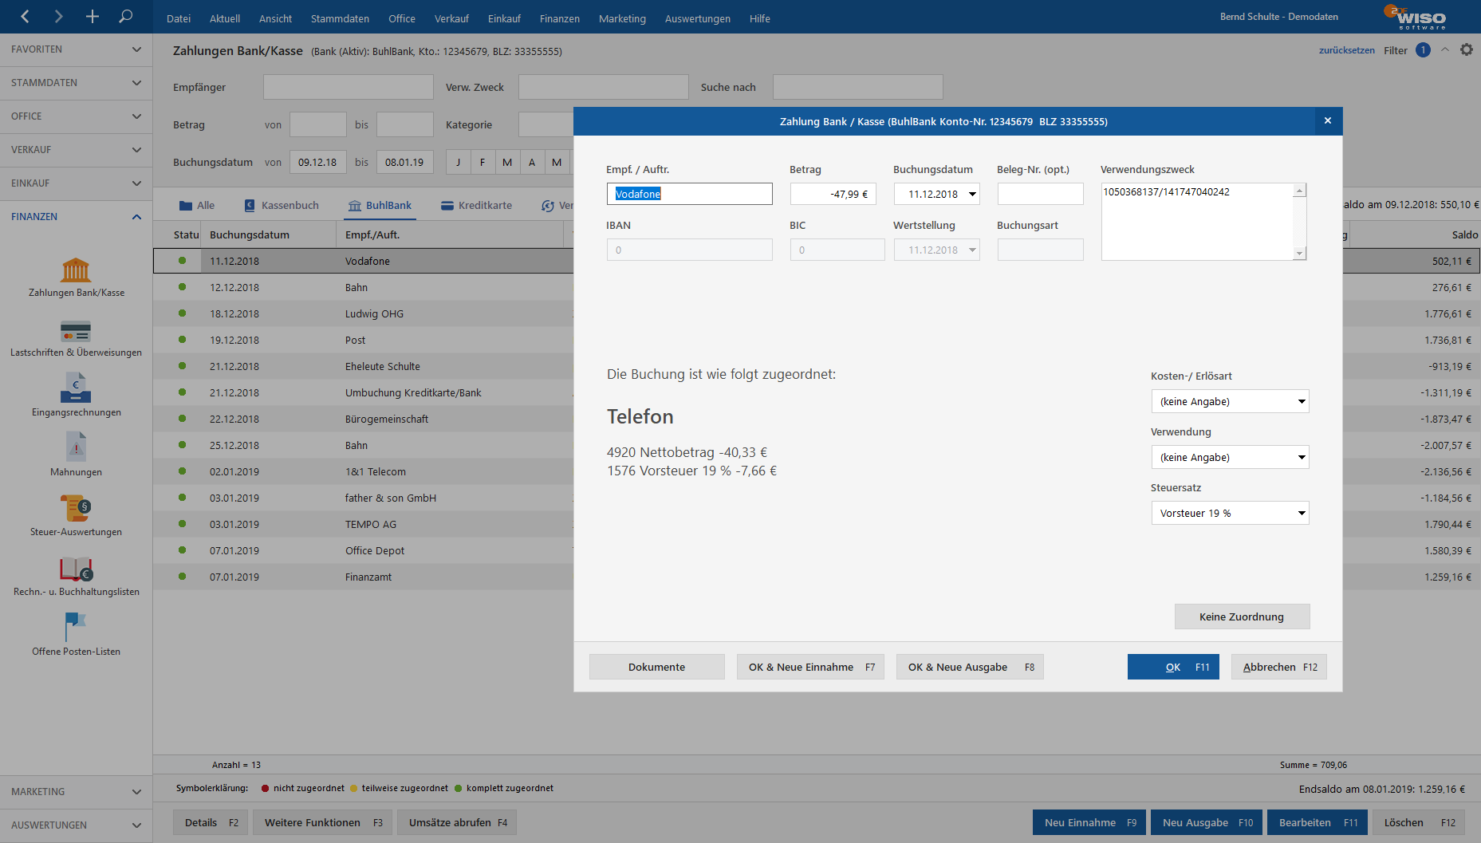
Task: Open filter settings gear icon
Action: 1466,50
